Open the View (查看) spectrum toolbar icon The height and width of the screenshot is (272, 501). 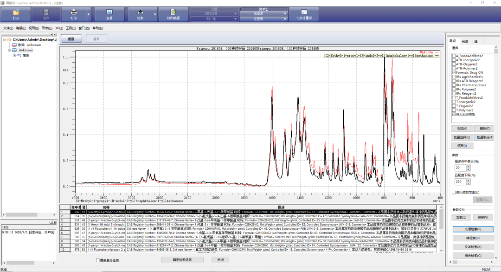coord(109,13)
